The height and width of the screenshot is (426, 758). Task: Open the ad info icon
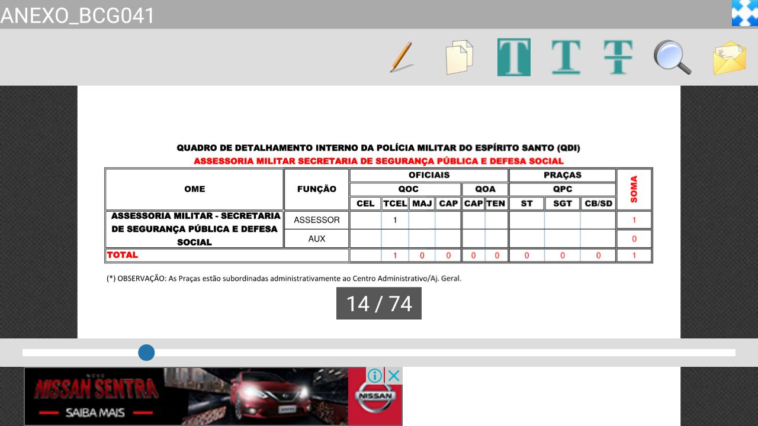(375, 376)
